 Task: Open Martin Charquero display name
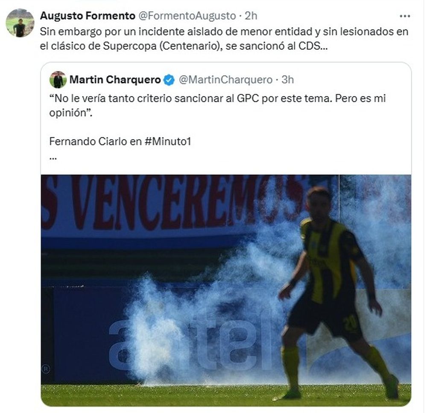(x=115, y=80)
